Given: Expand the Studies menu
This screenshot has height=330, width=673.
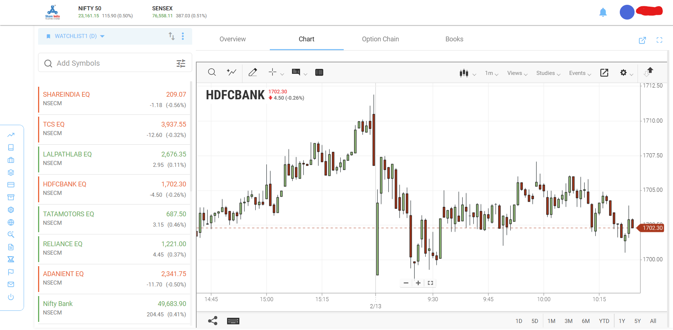Looking at the screenshot, I should tap(548, 73).
